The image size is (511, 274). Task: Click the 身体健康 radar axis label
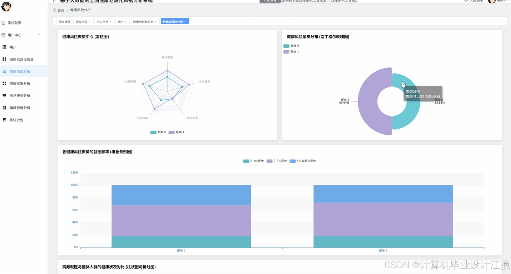167,57
